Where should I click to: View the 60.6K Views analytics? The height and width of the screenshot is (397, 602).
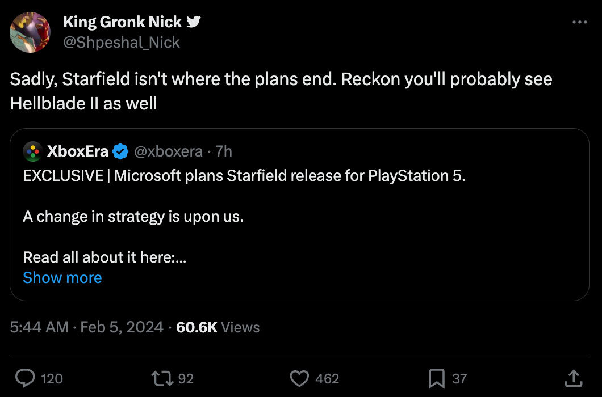tap(218, 327)
